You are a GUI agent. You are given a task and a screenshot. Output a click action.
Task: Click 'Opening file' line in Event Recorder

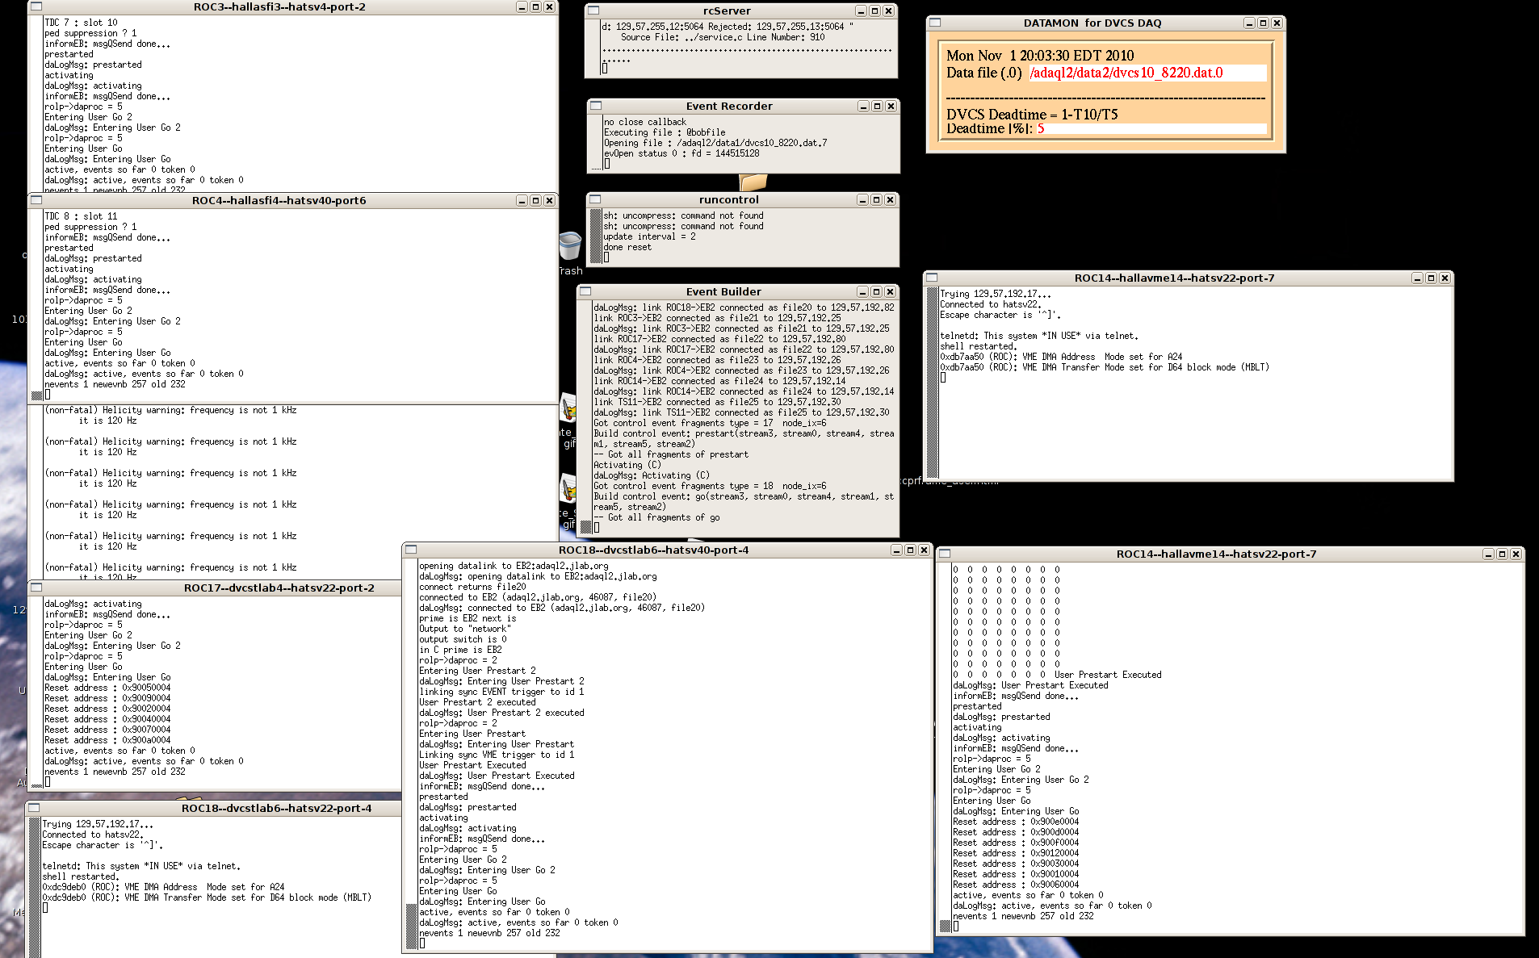(715, 143)
